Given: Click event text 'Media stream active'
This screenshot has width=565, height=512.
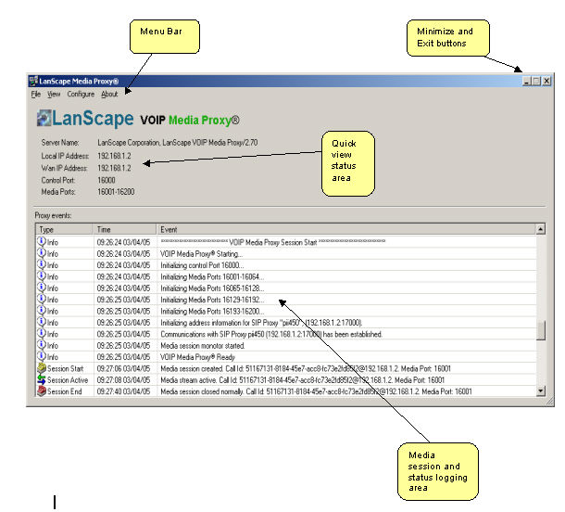Looking at the screenshot, I should [189, 380].
